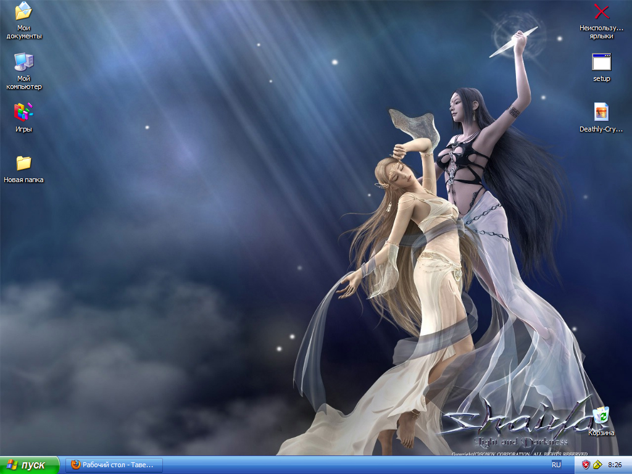
Task: Open the пуск Start menu
Action: tap(30, 465)
